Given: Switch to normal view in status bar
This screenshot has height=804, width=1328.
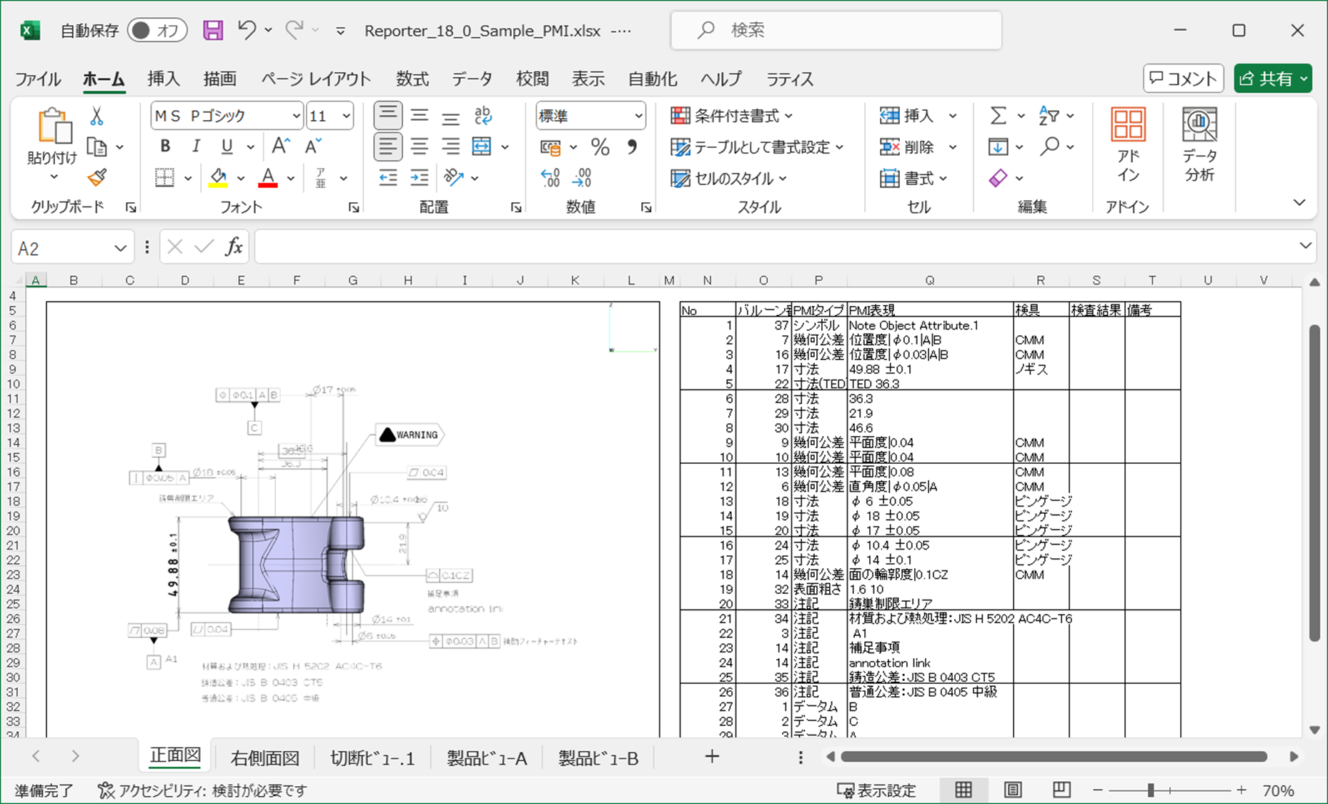Looking at the screenshot, I should click(963, 790).
